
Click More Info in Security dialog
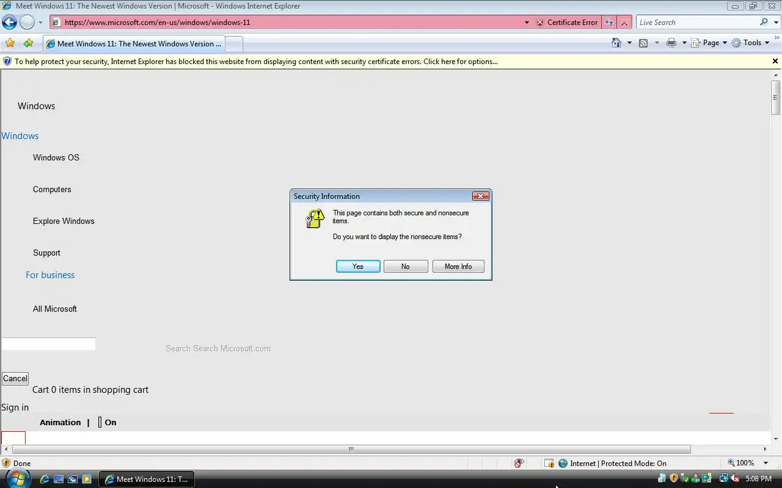click(458, 267)
